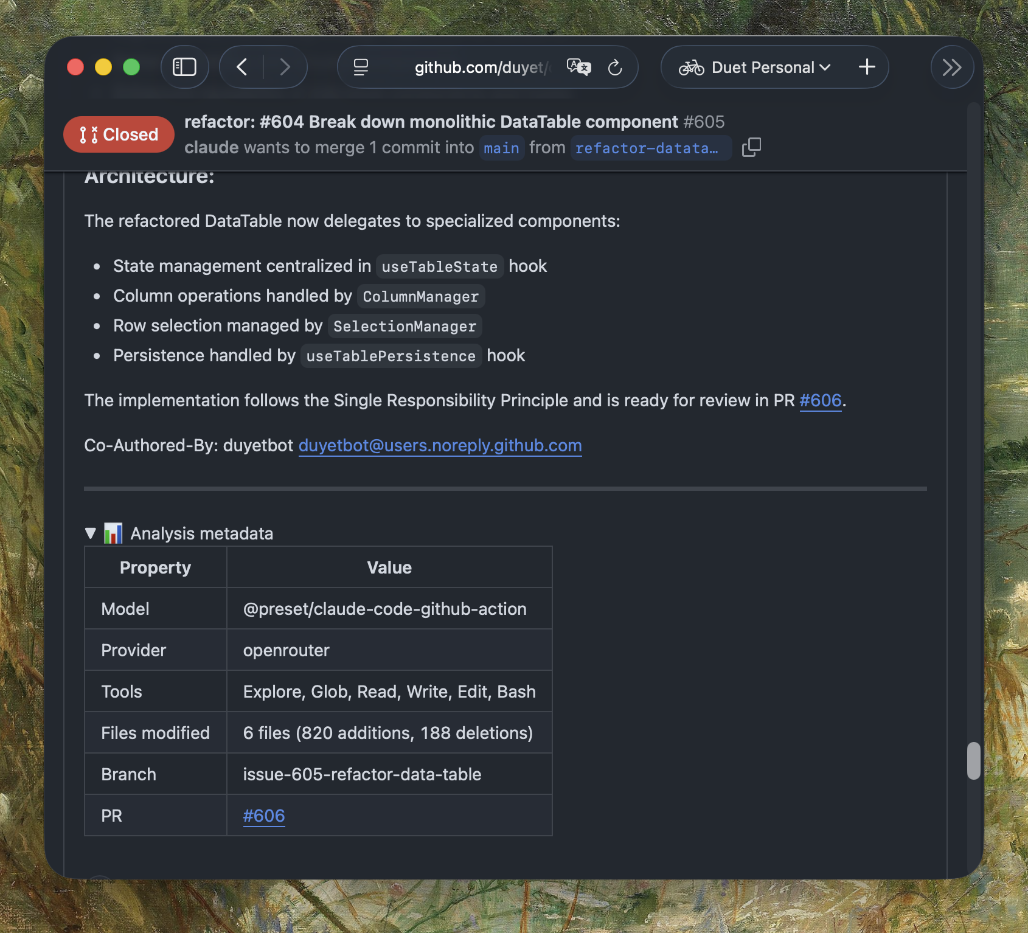
Task: Open the Duet Personal tab group dropdown
Action: 825,68
